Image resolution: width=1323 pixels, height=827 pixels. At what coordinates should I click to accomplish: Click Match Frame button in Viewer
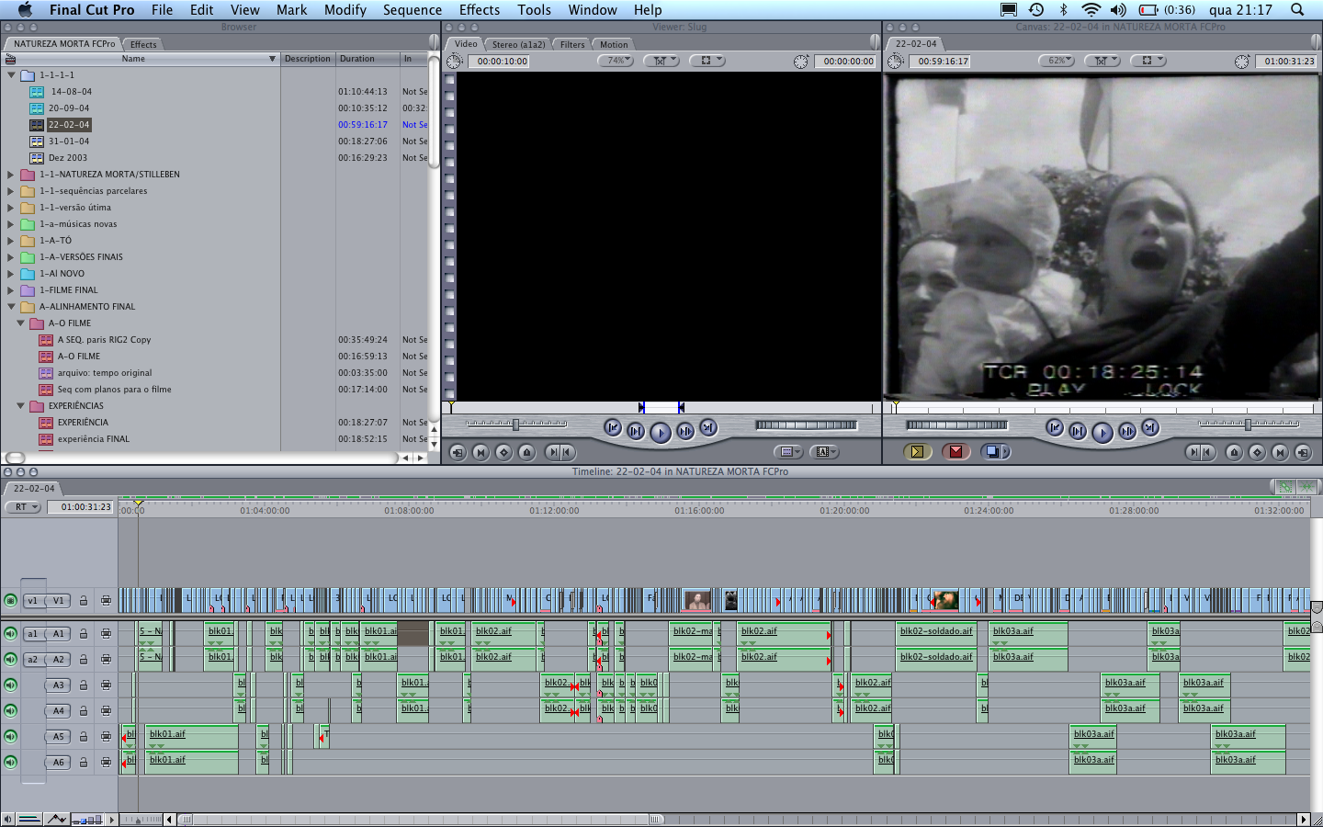458,452
